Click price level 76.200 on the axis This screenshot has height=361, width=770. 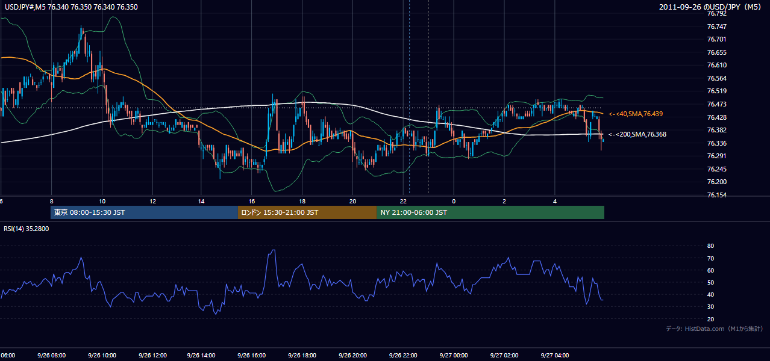(x=717, y=182)
